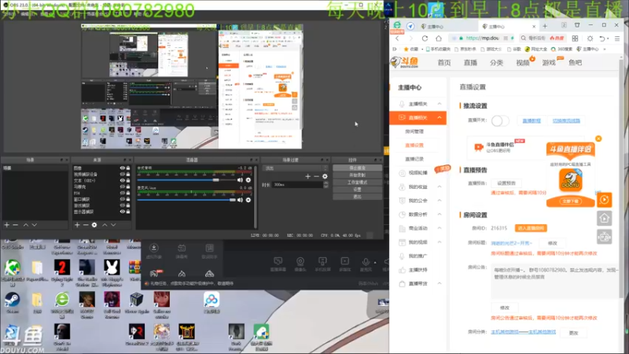The image size is (629, 354).
Task: Move selected source down with arrow icon
Action: (x=113, y=225)
